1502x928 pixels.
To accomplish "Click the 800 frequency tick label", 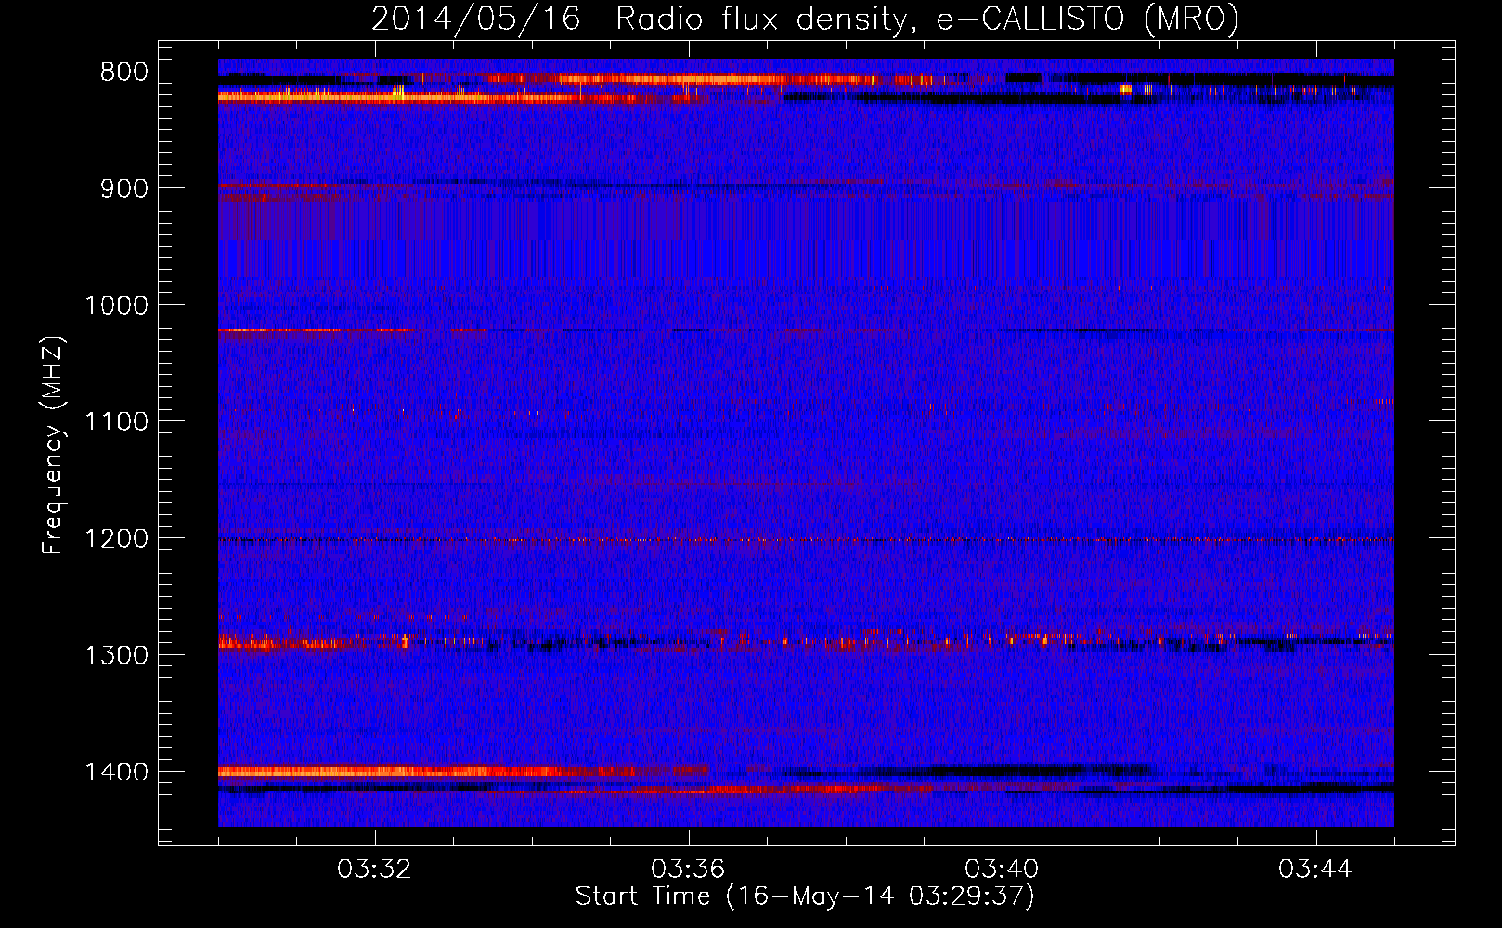I will (x=123, y=72).
